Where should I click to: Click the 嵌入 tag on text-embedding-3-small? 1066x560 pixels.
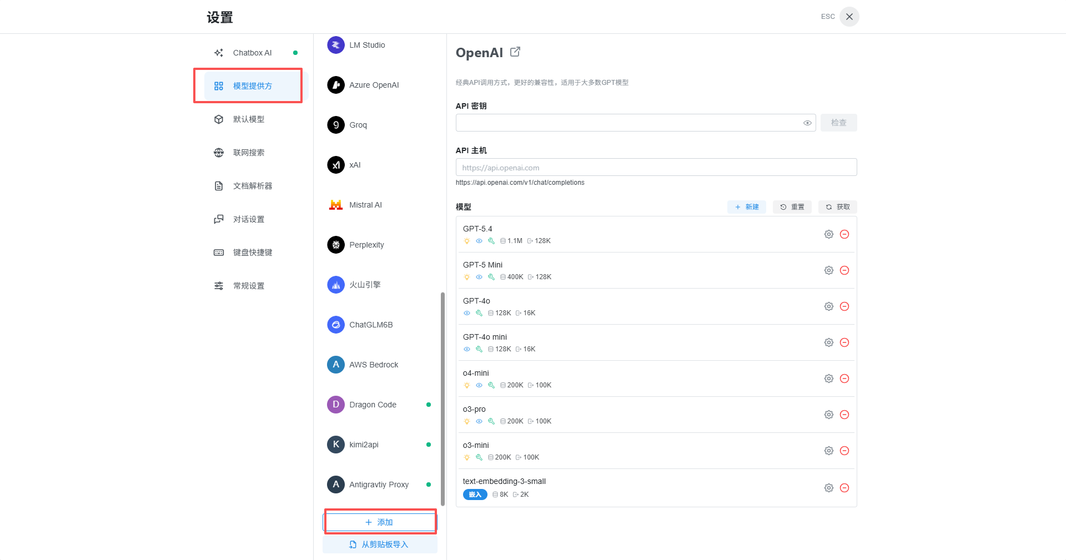475,495
